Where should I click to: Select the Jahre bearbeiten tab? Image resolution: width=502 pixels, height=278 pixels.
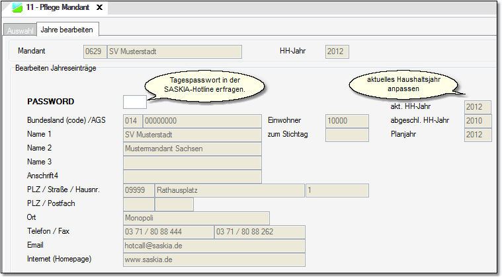[x=67, y=30]
